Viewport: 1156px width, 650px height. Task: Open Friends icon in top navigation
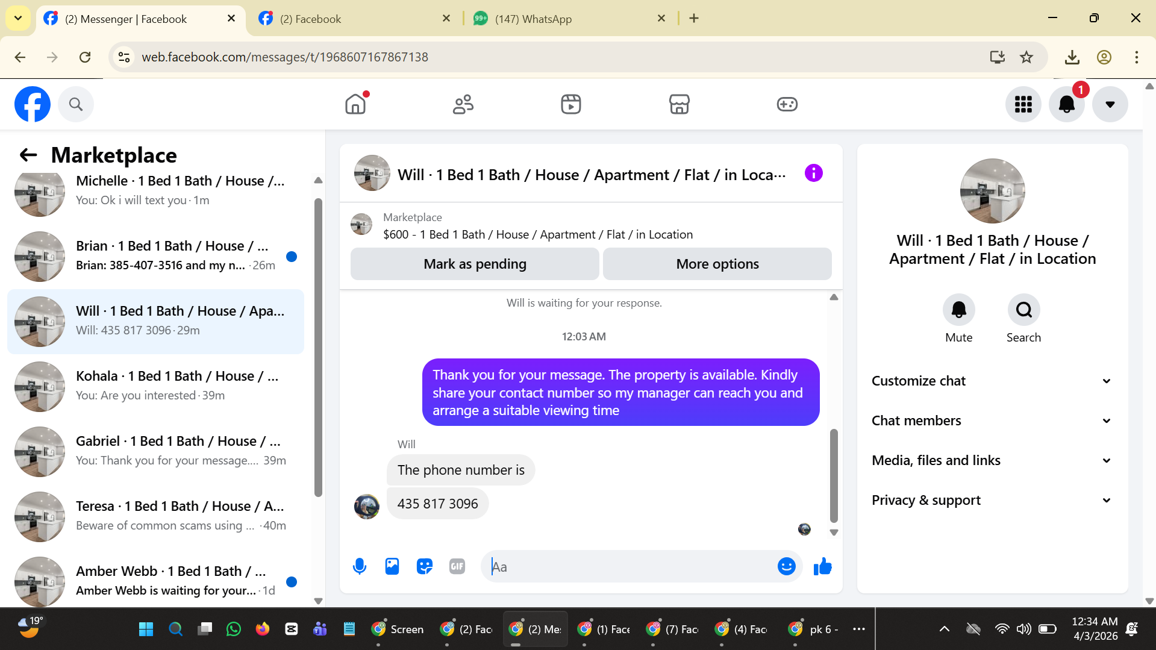point(463,104)
